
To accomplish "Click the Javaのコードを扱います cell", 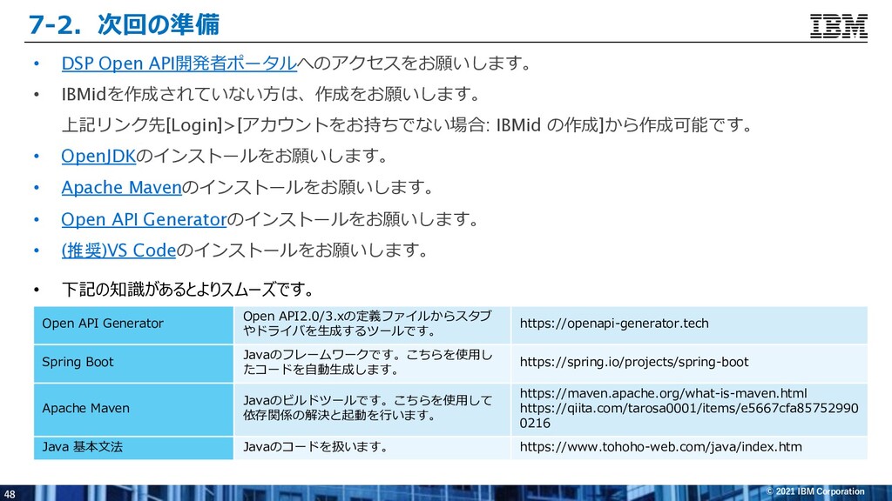I will (x=372, y=448).
